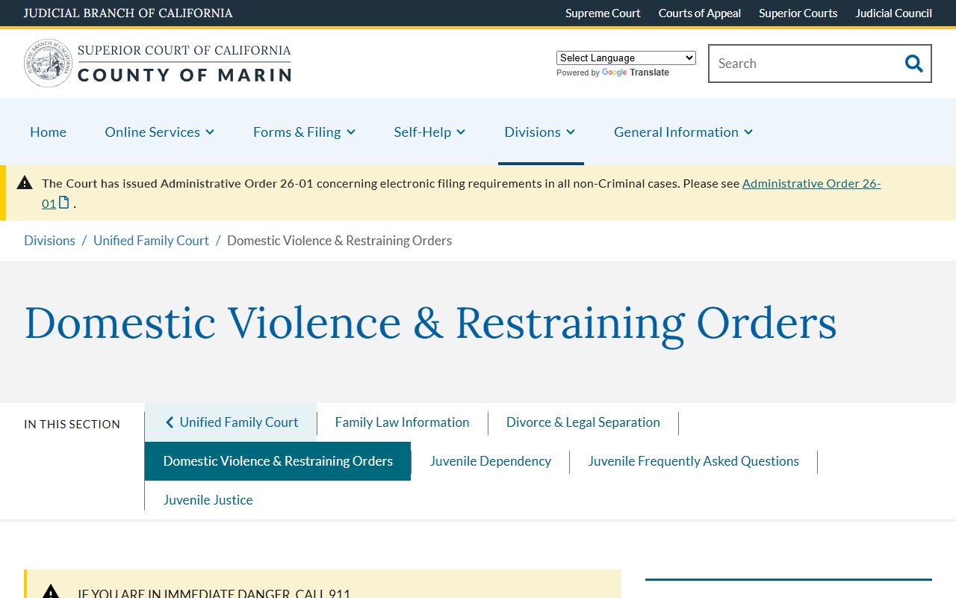Open the Family Law Information section

pyautogui.click(x=402, y=422)
